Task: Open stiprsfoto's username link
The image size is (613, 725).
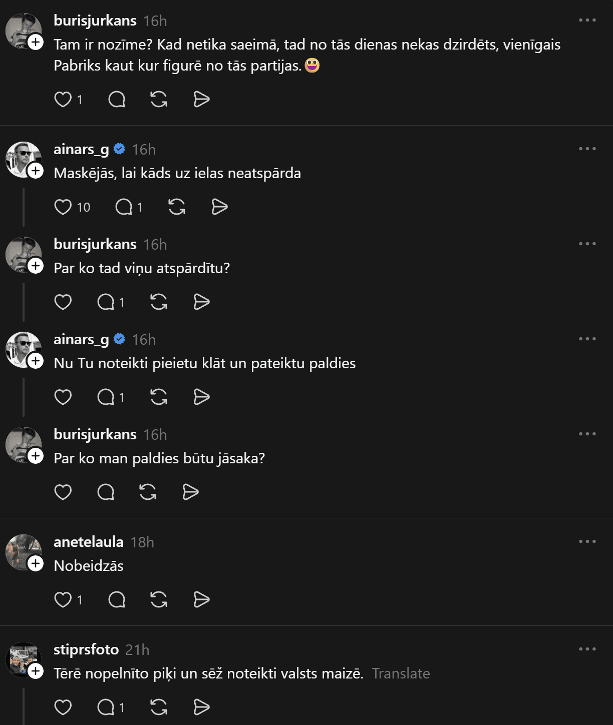Action: click(x=86, y=649)
